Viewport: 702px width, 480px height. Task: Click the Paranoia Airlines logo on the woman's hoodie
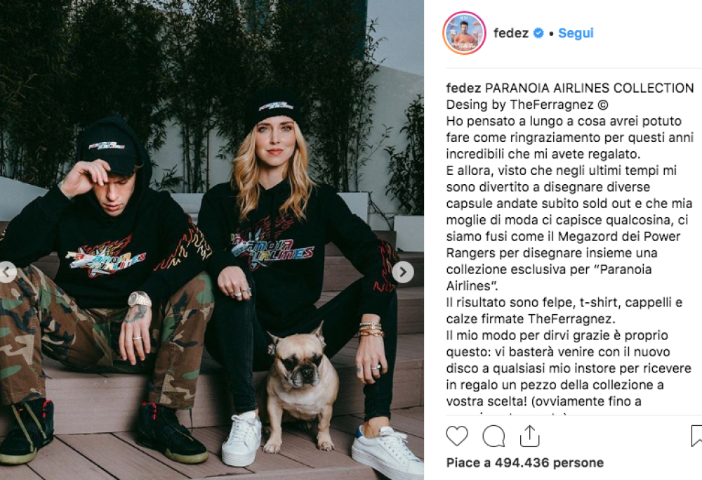point(272,249)
